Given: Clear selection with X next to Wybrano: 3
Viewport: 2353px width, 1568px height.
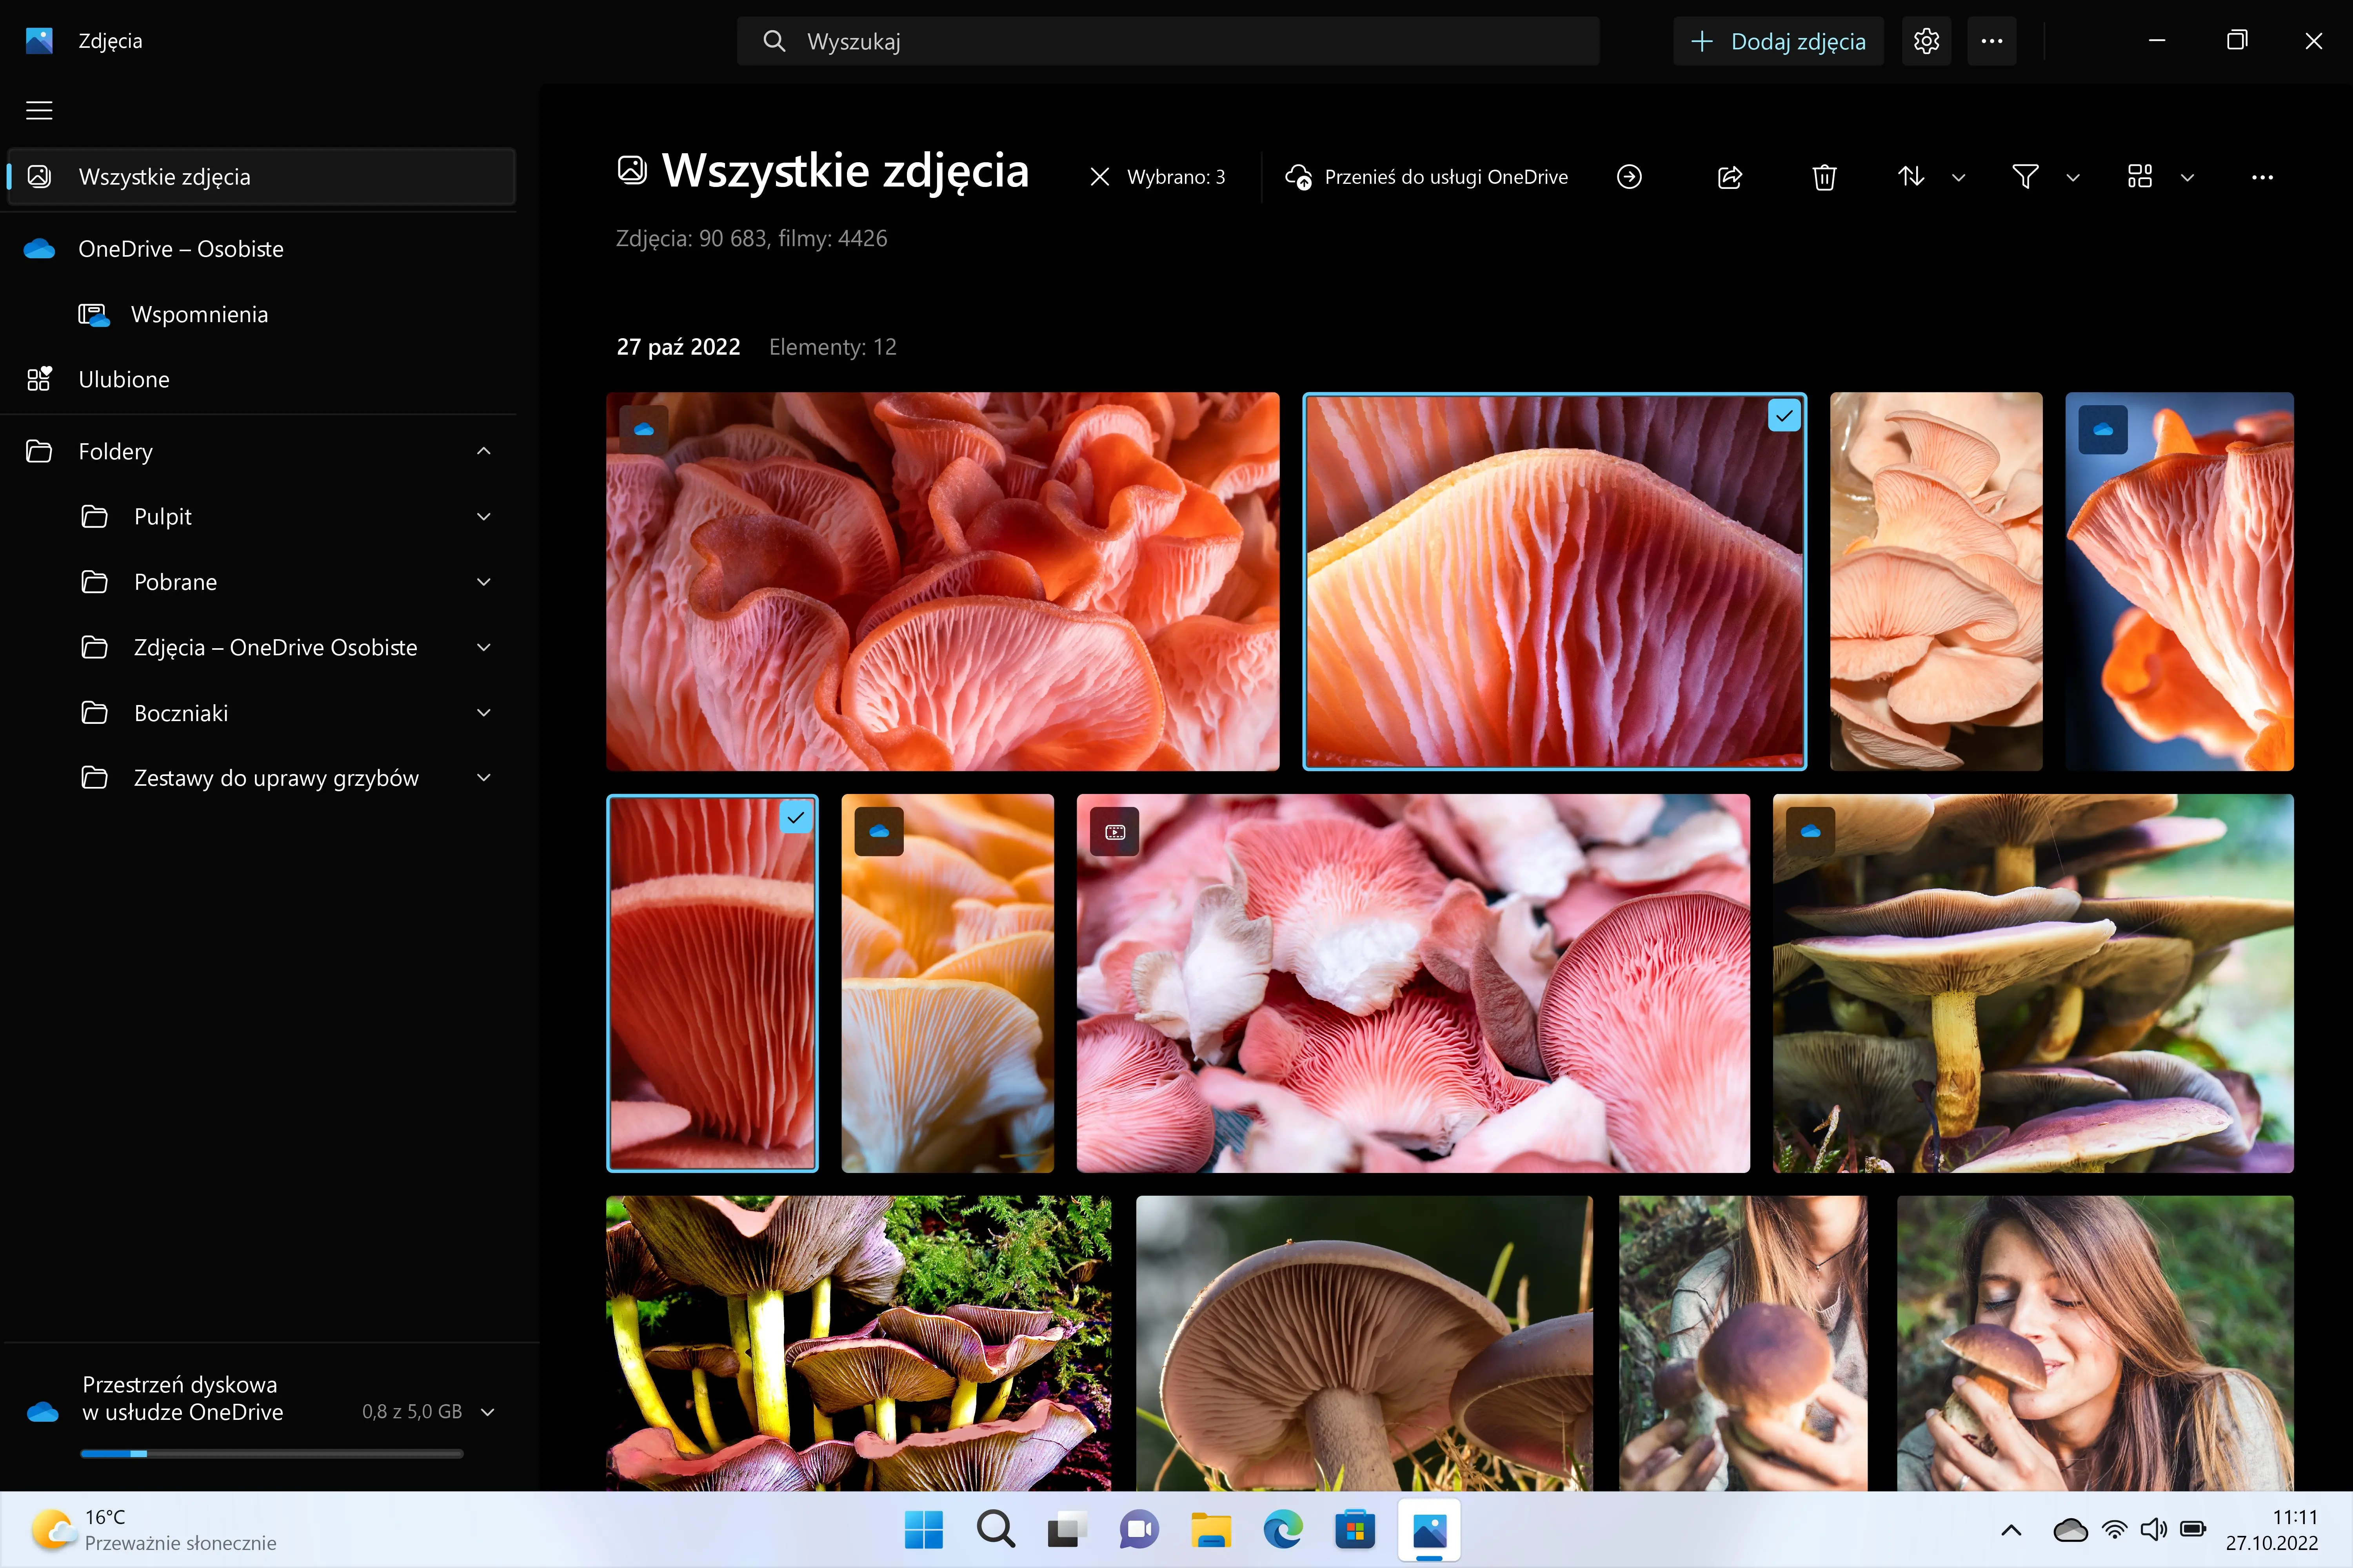Looking at the screenshot, I should point(1099,177).
